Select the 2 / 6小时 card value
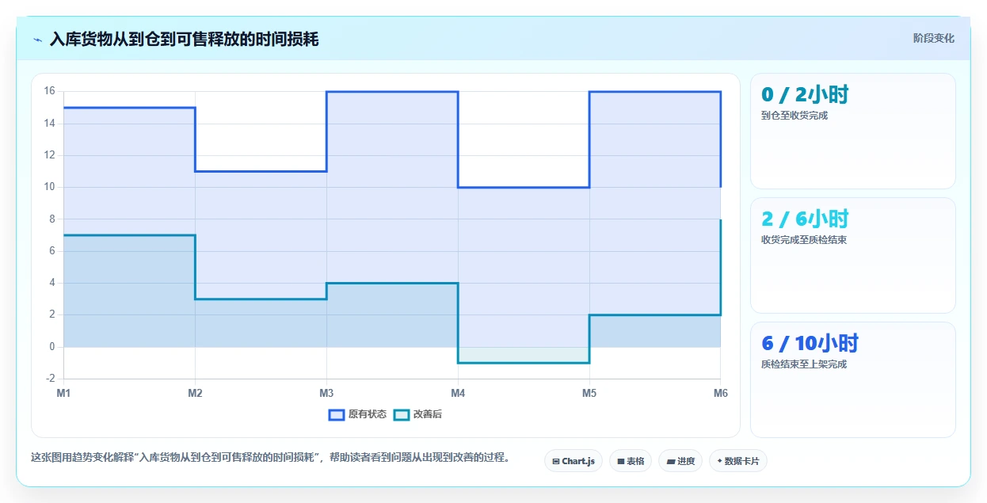This screenshot has height=503, width=987. pyautogui.click(x=805, y=219)
